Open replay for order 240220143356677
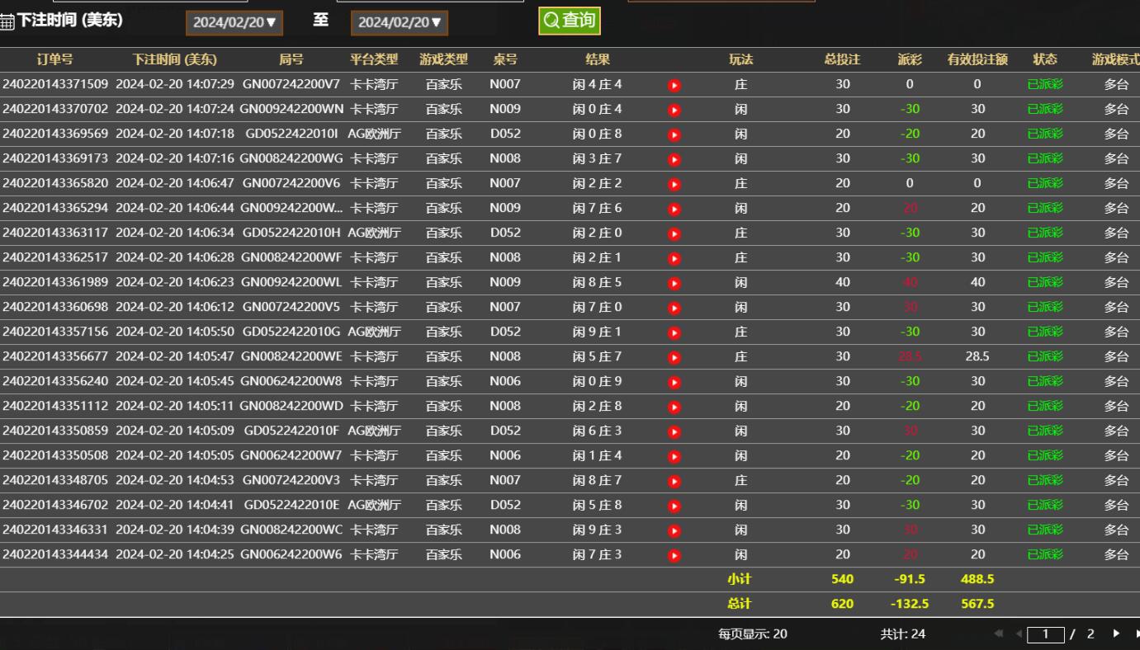 [x=674, y=357]
